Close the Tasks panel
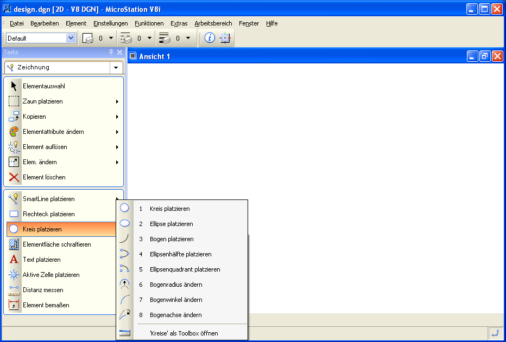This screenshot has height=342, width=506. (x=120, y=52)
